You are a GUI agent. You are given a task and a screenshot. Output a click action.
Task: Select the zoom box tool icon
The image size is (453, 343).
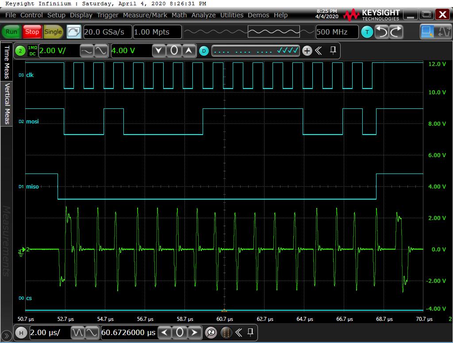point(427,32)
